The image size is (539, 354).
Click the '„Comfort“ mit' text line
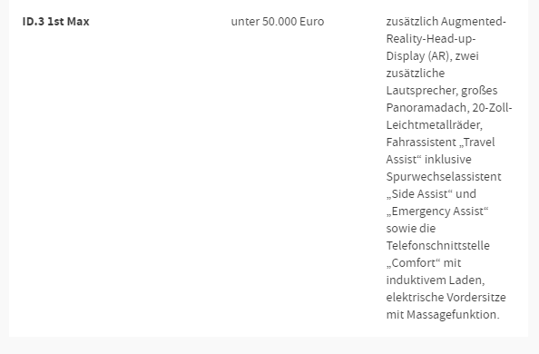424,263
